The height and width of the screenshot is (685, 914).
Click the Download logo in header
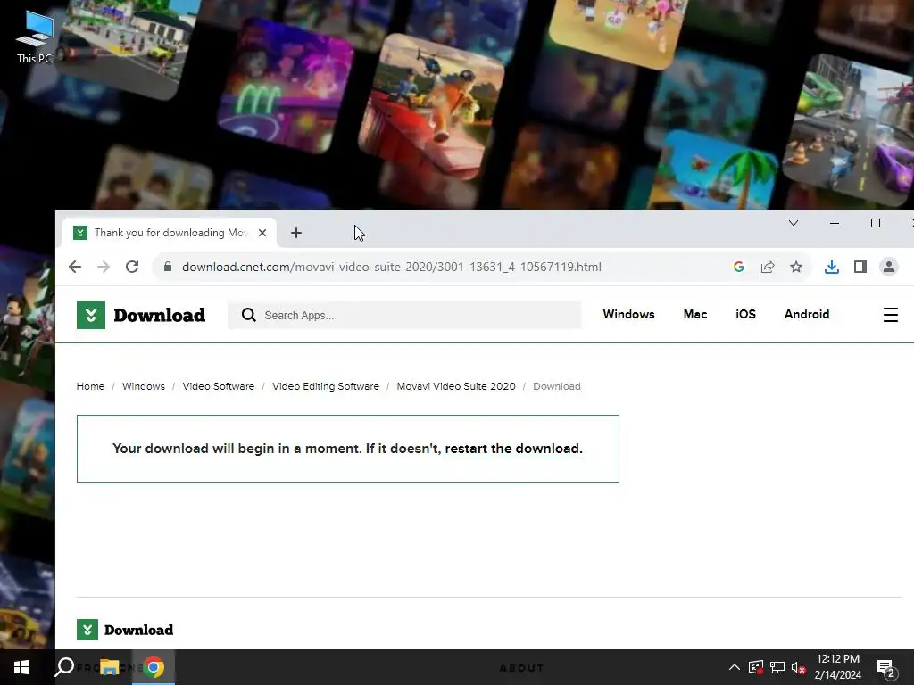pos(141,315)
